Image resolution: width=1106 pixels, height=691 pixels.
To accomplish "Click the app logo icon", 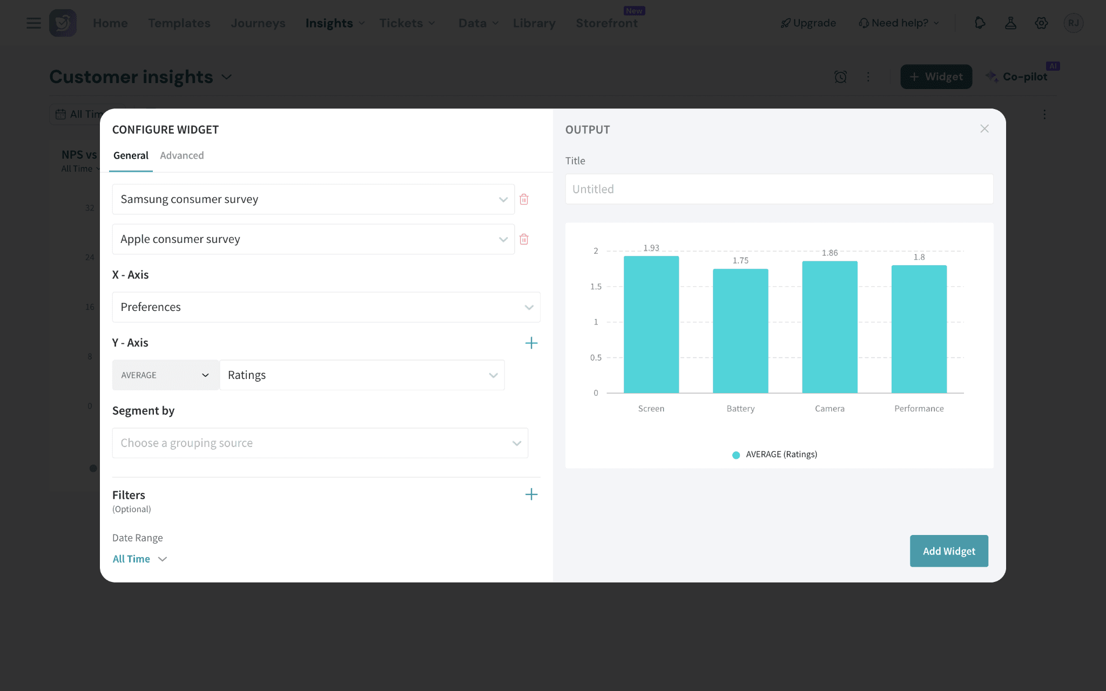I will point(63,23).
